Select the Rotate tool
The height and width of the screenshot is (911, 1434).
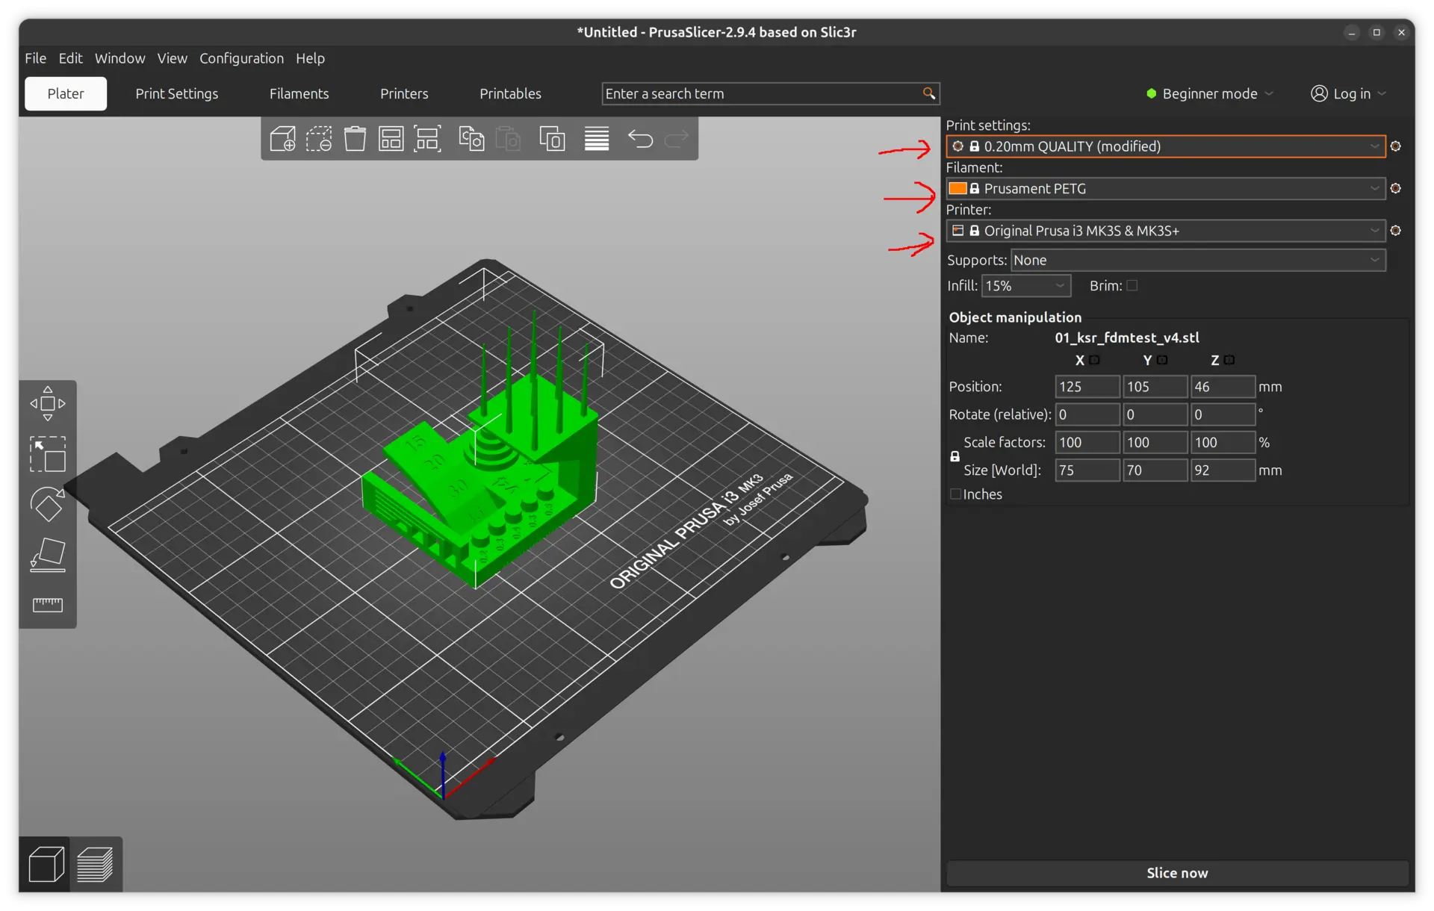point(47,504)
